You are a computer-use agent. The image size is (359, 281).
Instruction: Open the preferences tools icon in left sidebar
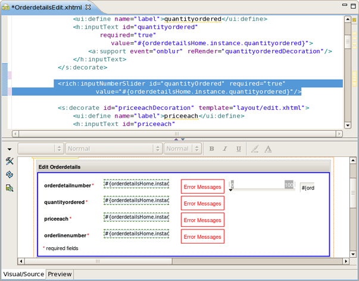click(x=10, y=162)
